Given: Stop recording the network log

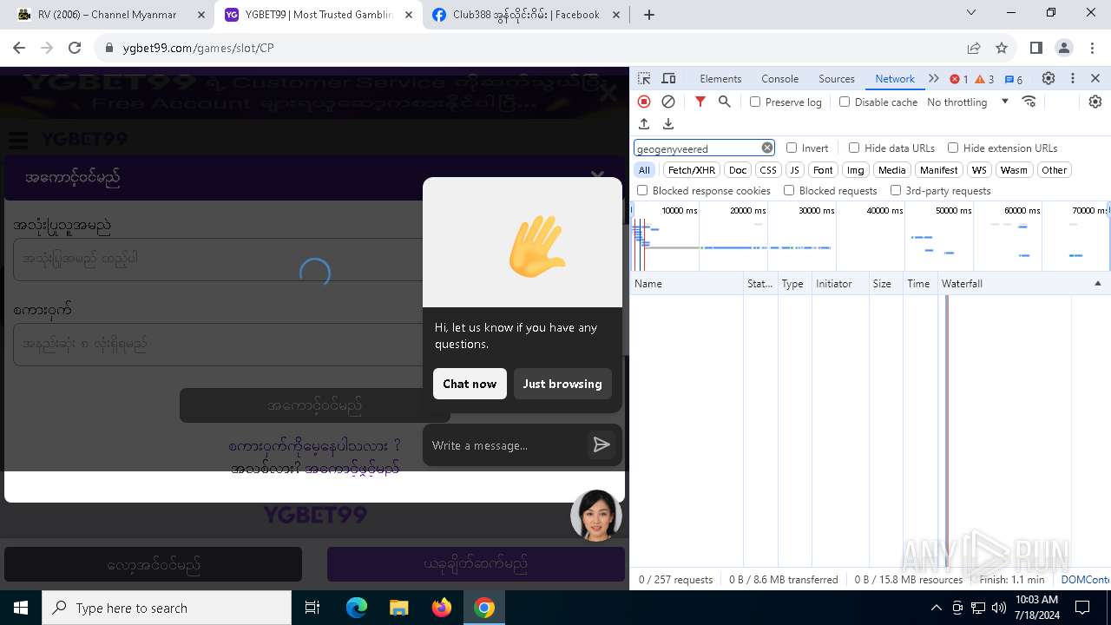Looking at the screenshot, I should (644, 102).
